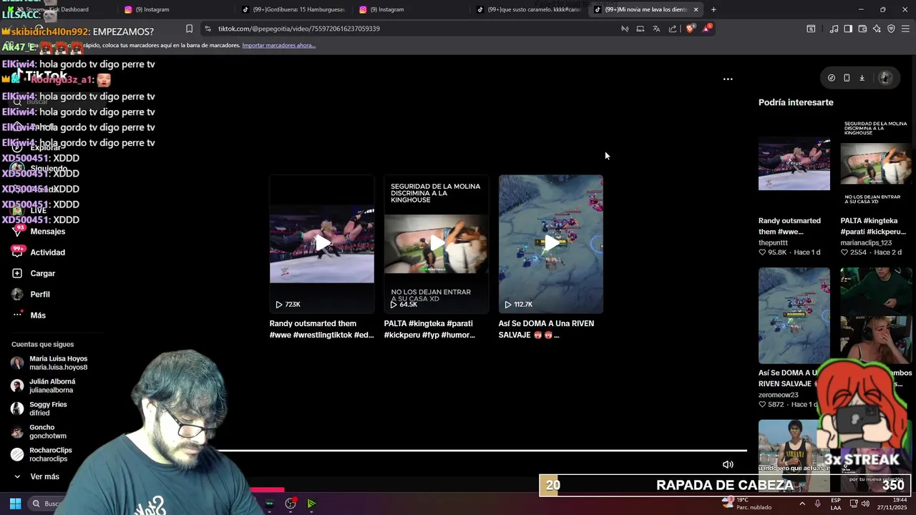Open a new browser tab
The height and width of the screenshot is (515, 916).
(x=713, y=9)
